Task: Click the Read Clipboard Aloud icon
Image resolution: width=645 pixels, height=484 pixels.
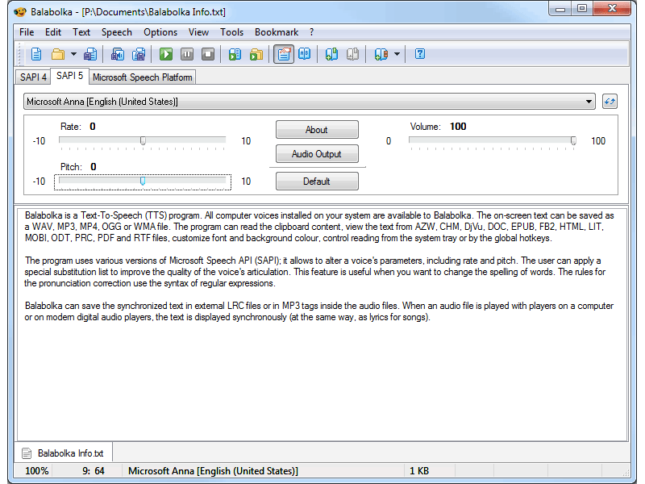Action: 235,54
